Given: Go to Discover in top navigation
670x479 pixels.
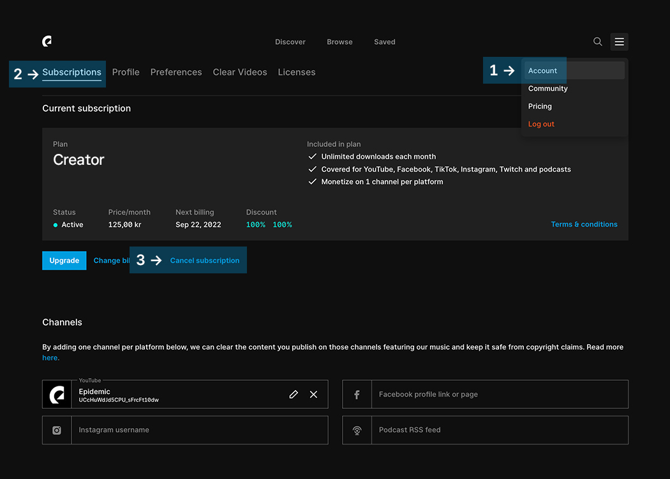Looking at the screenshot, I should (x=290, y=42).
